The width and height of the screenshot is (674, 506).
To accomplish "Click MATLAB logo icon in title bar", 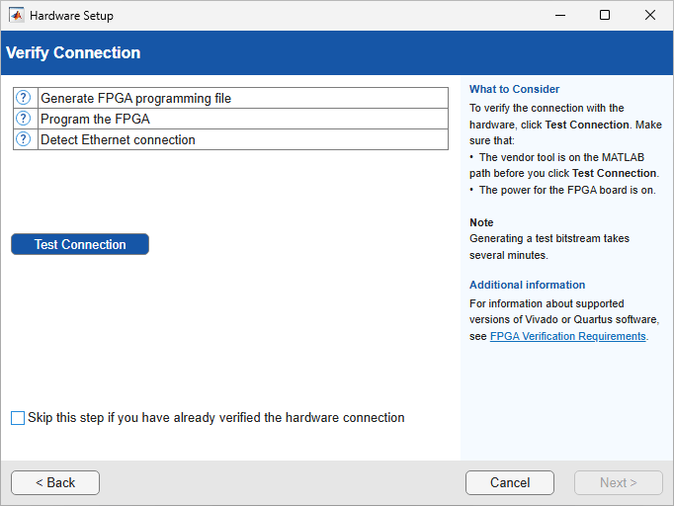I will (x=17, y=16).
